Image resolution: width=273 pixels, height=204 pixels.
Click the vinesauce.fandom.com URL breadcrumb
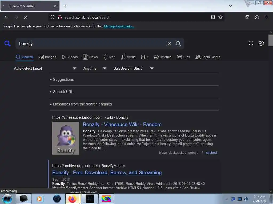[x=90, y=117]
